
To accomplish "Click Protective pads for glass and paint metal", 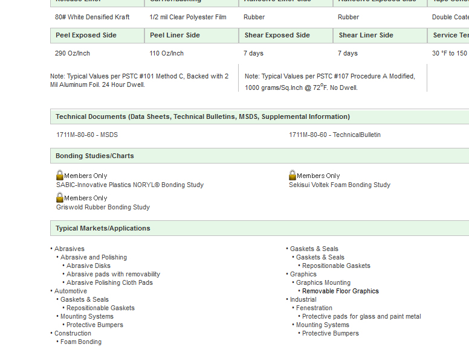I will 361,316.
